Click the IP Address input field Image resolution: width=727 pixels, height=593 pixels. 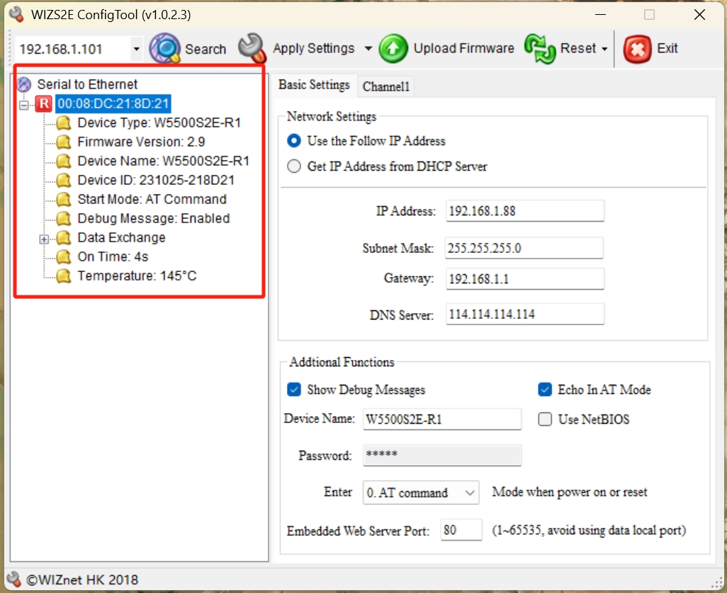[x=525, y=211]
